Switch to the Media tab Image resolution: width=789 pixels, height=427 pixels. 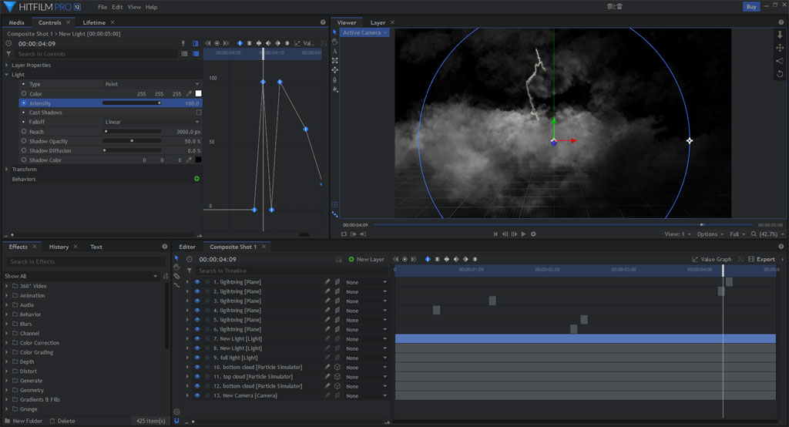coord(16,22)
